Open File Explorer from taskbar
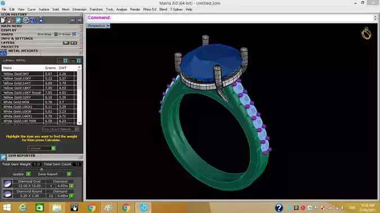 pyautogui.click(x=57, y=208)
